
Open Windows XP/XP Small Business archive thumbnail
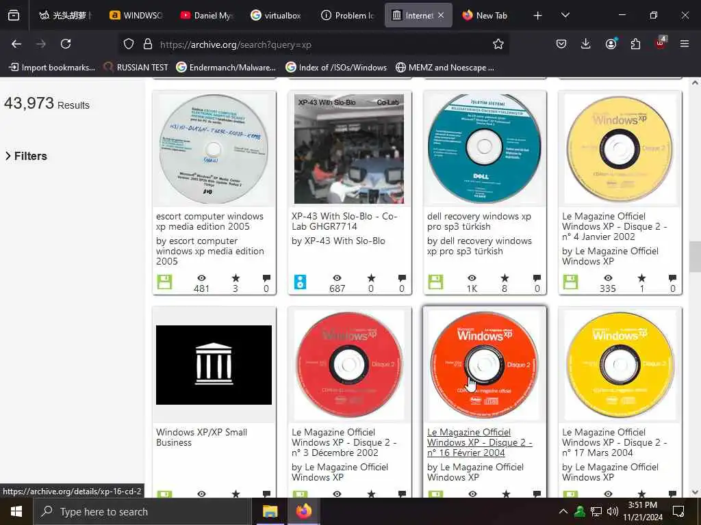tap(214, 365)
